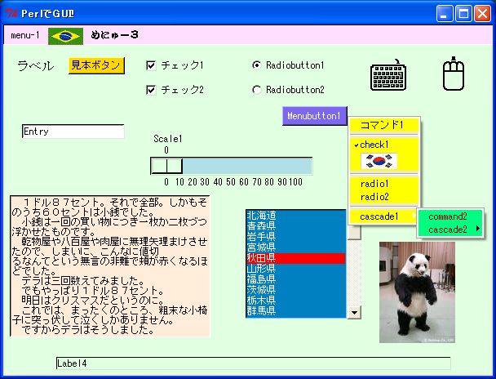Choose Radiobutton1
The width and height of the screenshot is (496, 379).
(257, 65)
